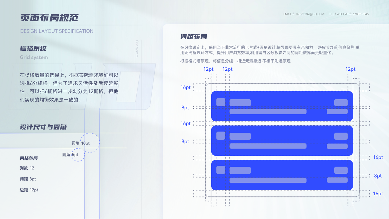Click the bottom blue card

click(x=282, y=175)
